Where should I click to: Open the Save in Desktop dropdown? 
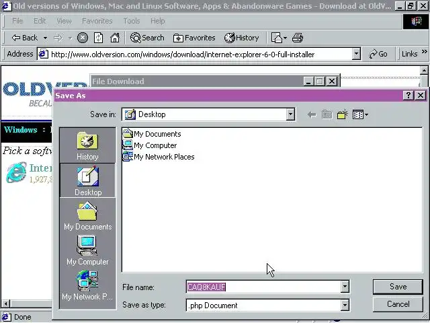pyautogui.click(x=290, y=114)
